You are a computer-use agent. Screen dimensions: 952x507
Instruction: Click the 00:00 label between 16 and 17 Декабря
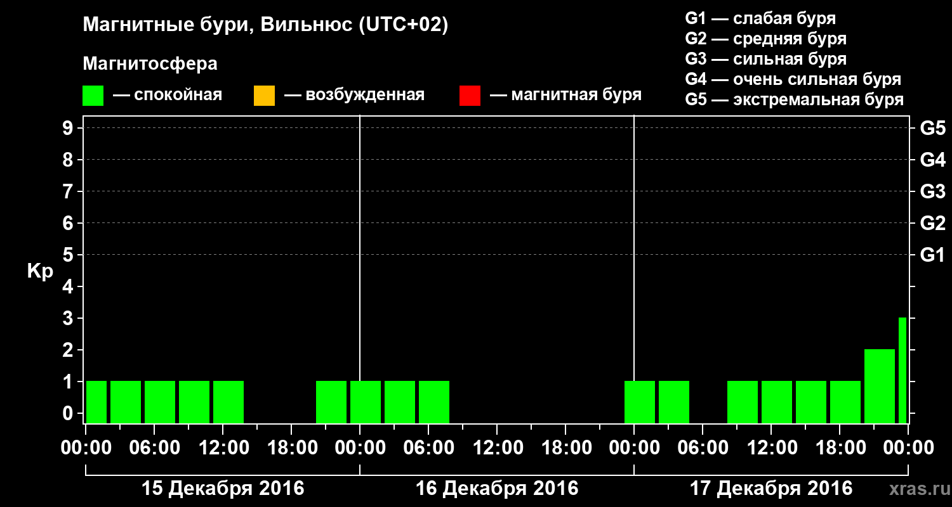(x=634, y=447)
